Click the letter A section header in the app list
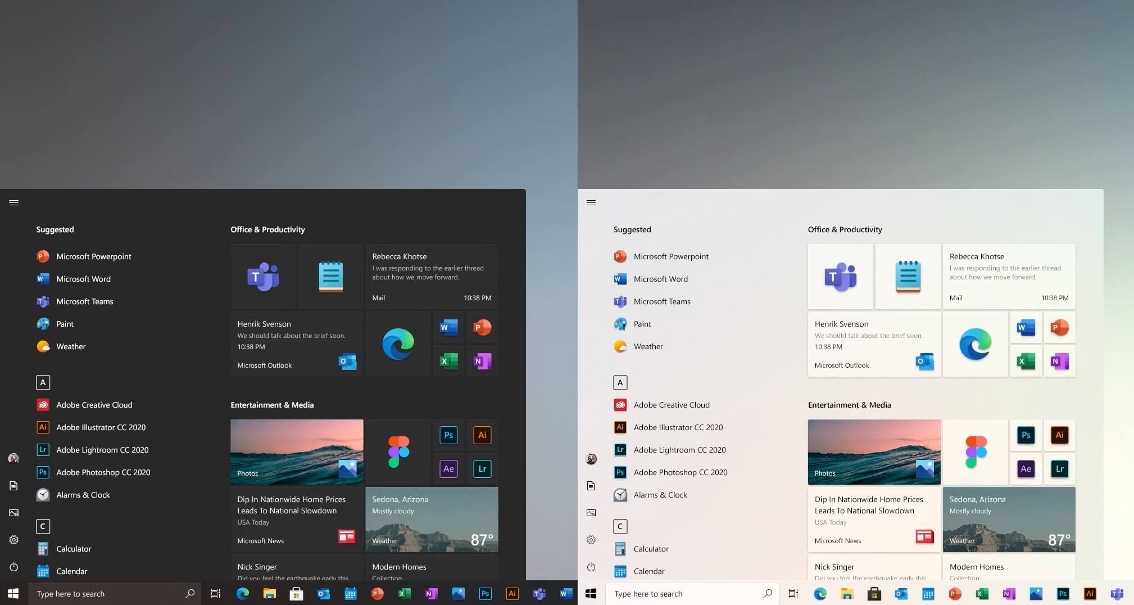This screenshot has height=605, width=1134. coord(43,382)
